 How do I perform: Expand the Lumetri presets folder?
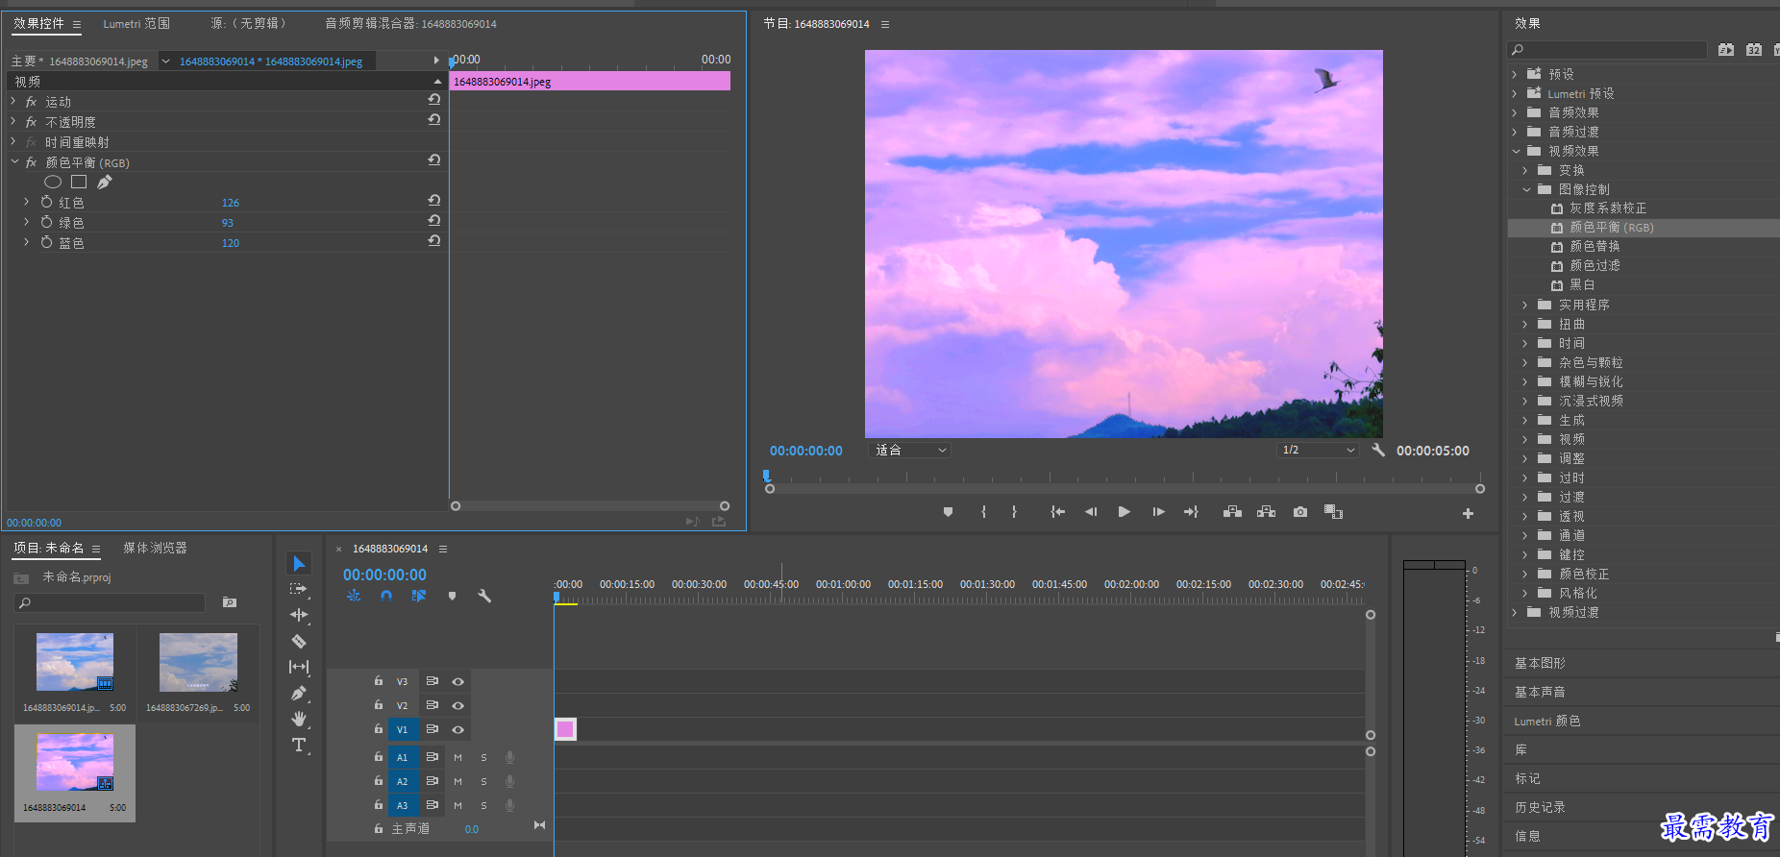point(1515,93)
